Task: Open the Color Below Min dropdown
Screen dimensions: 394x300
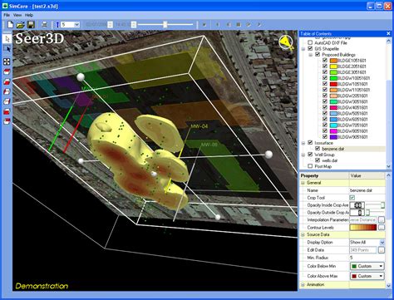Action: coord(367,266)
